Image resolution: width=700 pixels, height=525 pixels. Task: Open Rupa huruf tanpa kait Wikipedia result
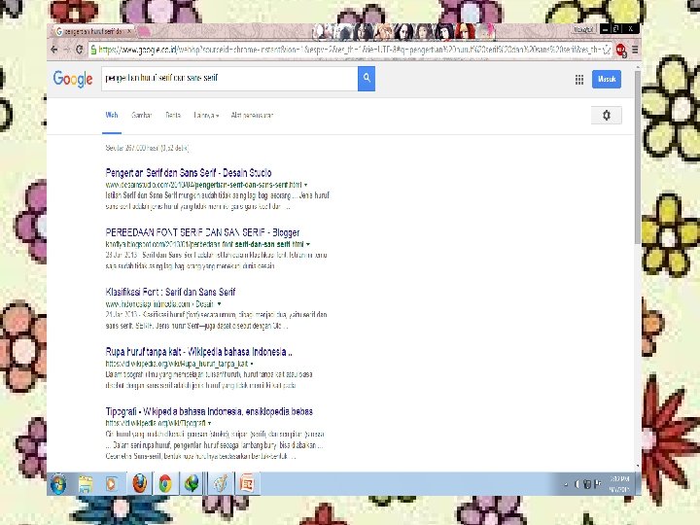pos(198,352)
